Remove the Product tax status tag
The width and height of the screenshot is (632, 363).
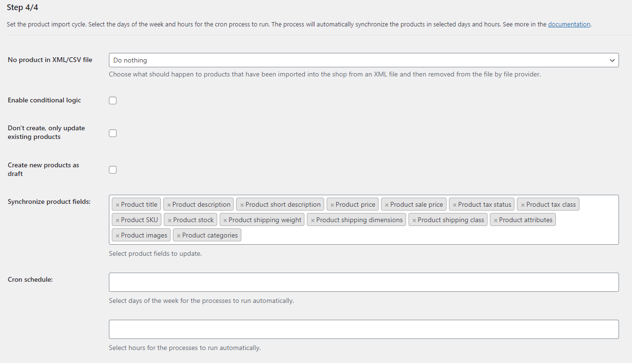454,205
